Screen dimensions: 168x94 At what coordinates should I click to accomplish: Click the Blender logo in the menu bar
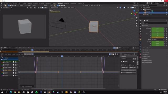click(x=2, y=3)
